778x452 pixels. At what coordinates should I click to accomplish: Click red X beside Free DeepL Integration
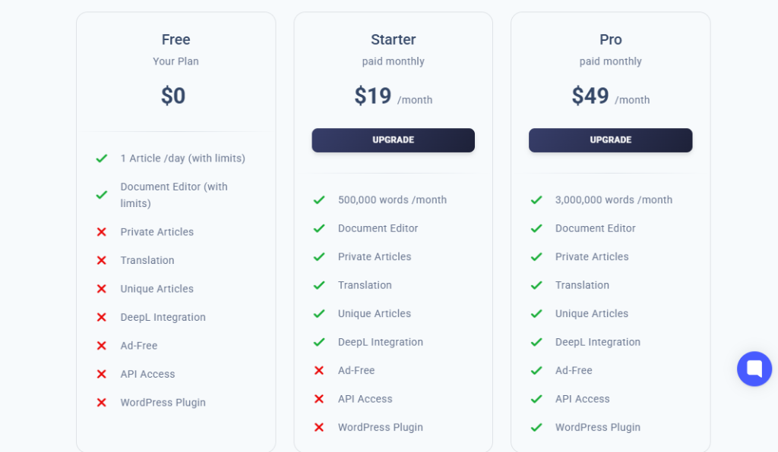coord(101,317)
